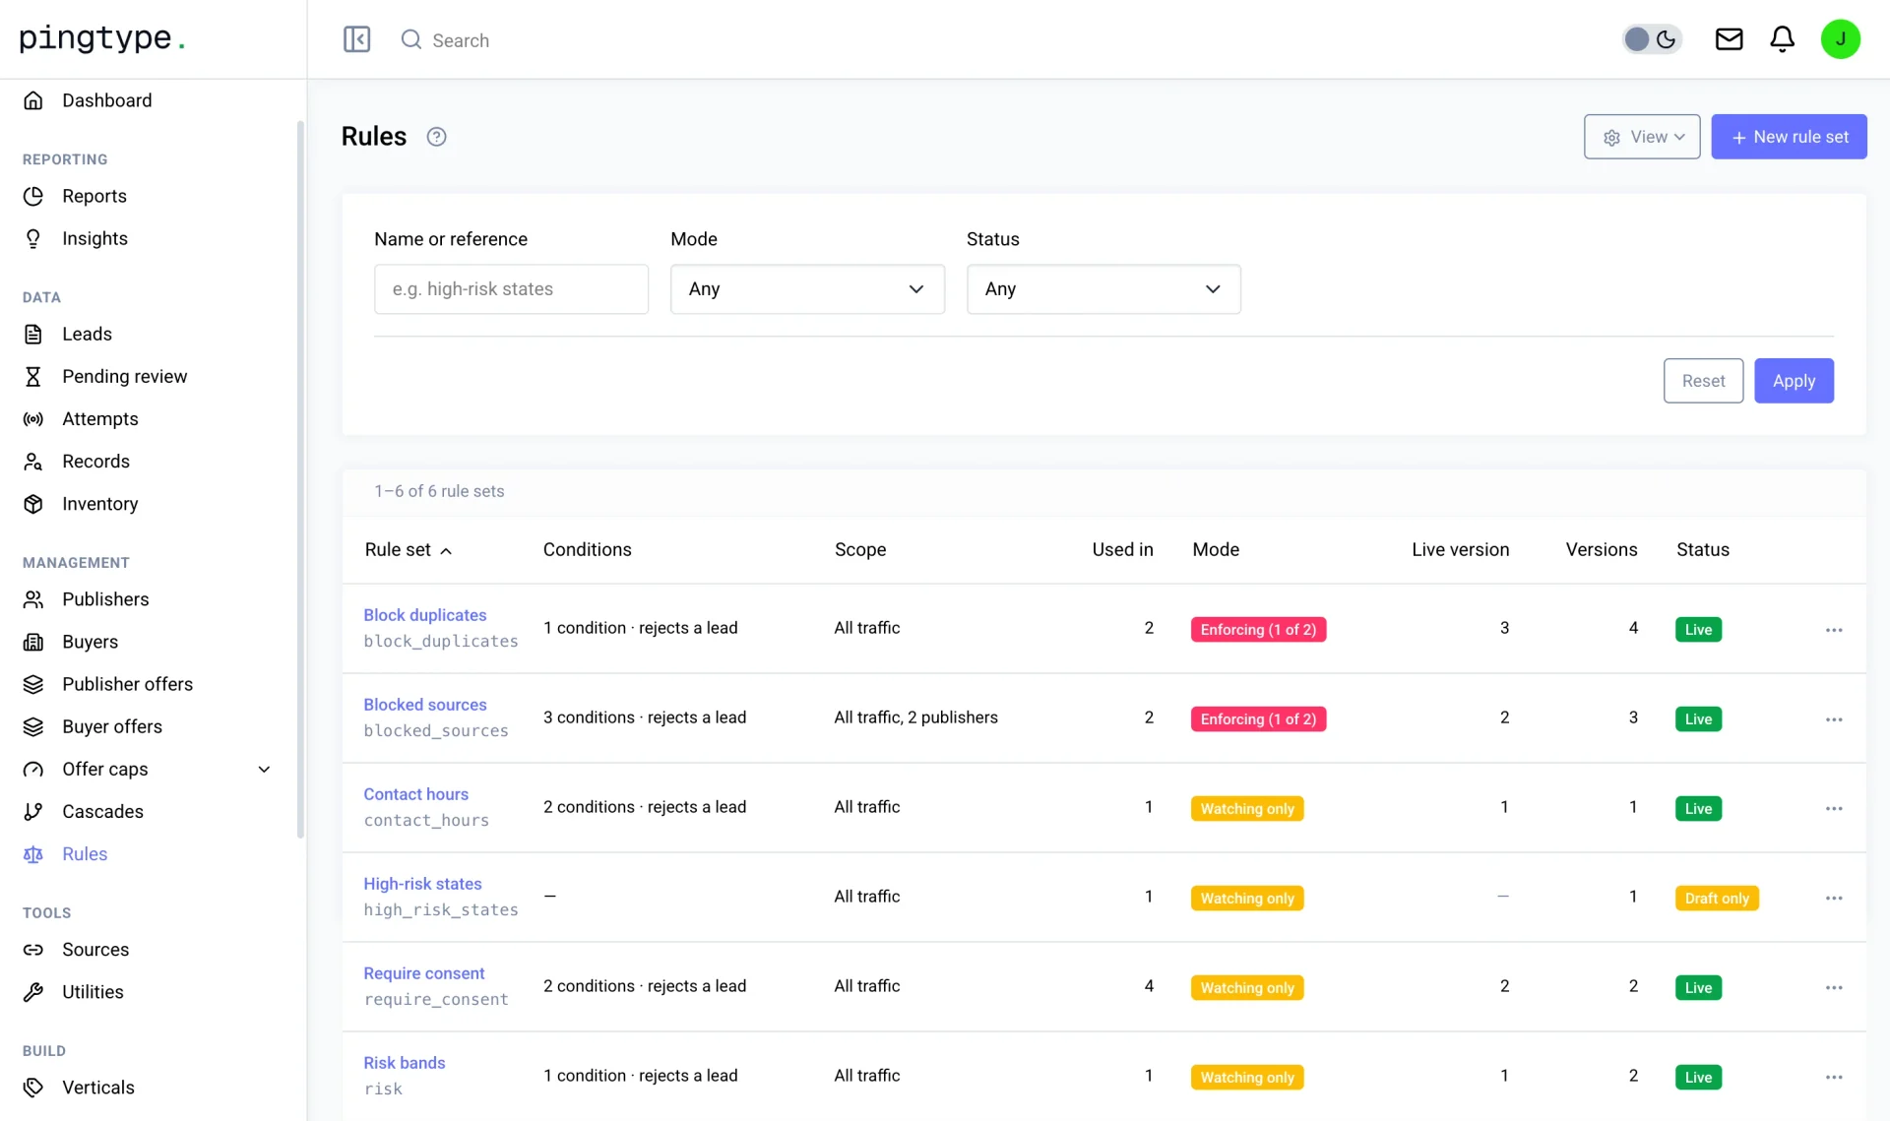Open row menu for Contact hours
The height and width of the screenshot is (1121, 1890).
tap(1833, 808)
